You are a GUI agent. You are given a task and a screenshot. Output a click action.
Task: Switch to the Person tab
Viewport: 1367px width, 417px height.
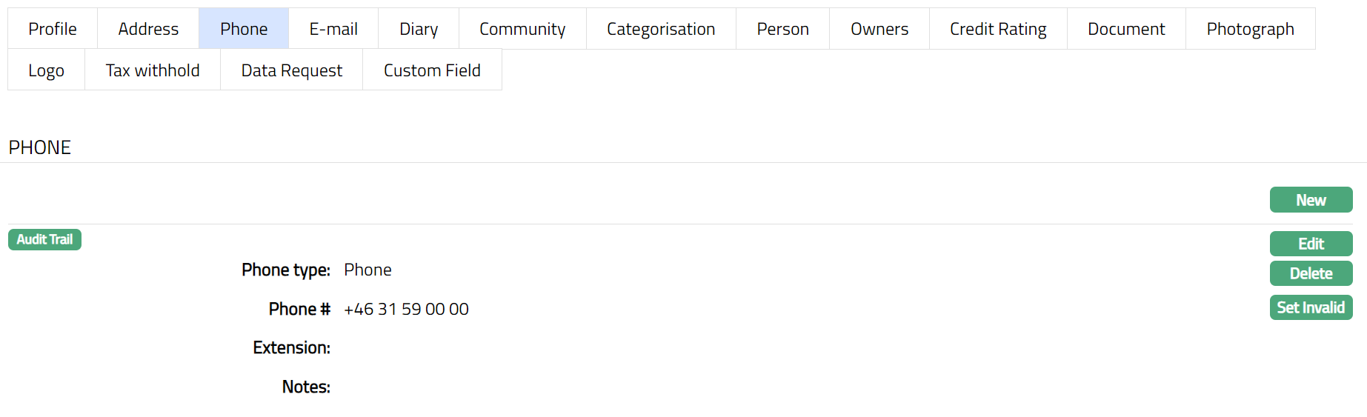(782, 29)
